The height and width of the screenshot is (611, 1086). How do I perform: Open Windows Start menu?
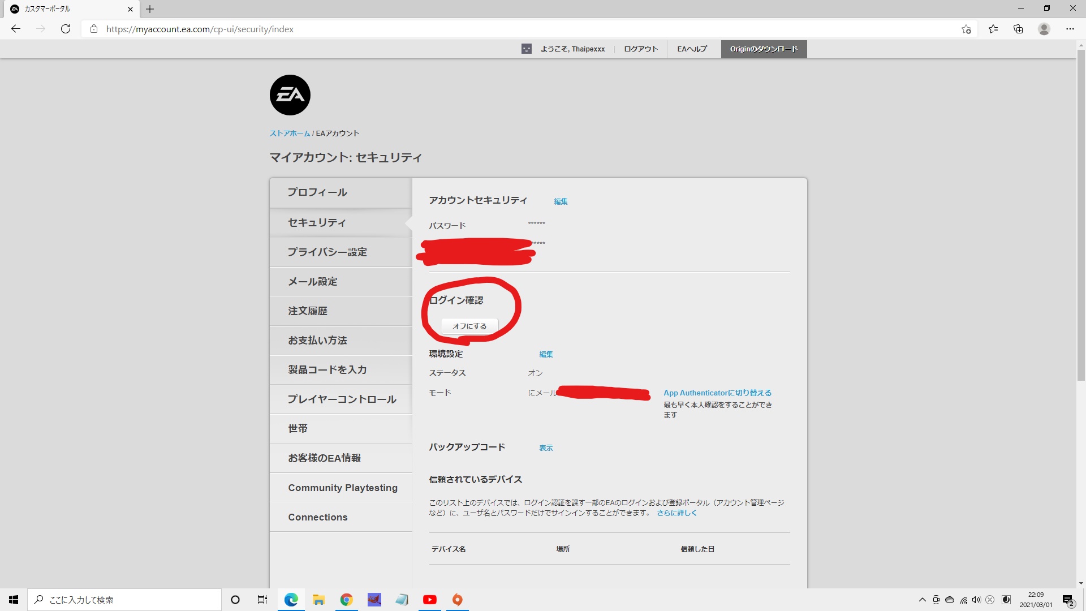coord(14,600)
